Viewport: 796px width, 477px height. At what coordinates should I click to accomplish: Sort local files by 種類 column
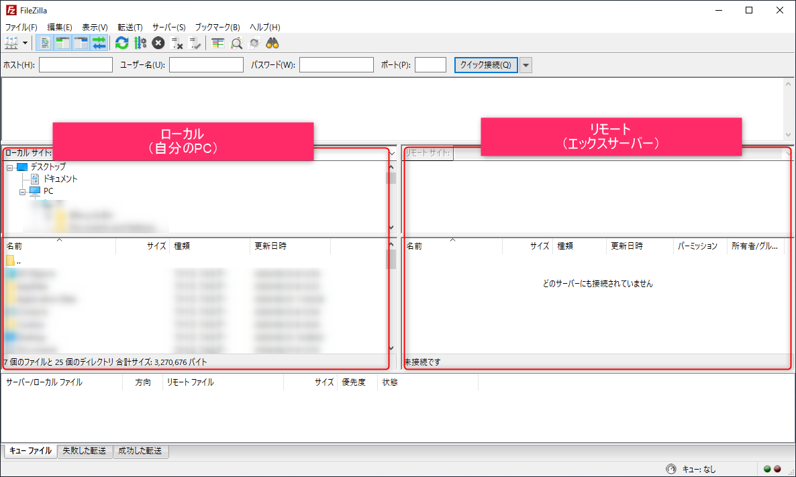coord(209,246)
